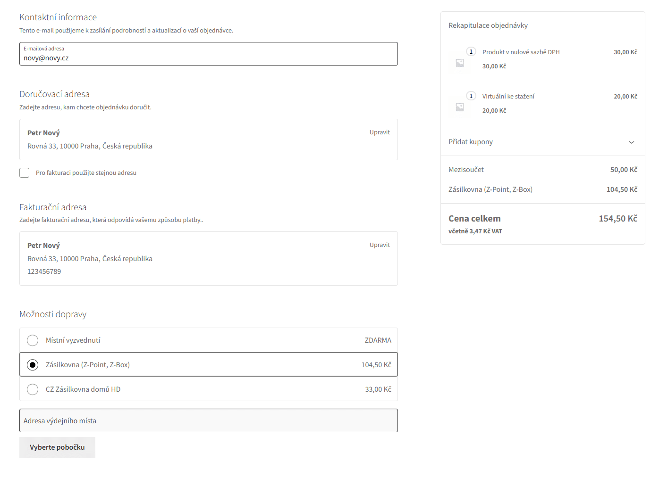This screenshot has width=659, height=477.
Task: Click quantity badge on Virtuální ke stažení
Action: (471, 96)
